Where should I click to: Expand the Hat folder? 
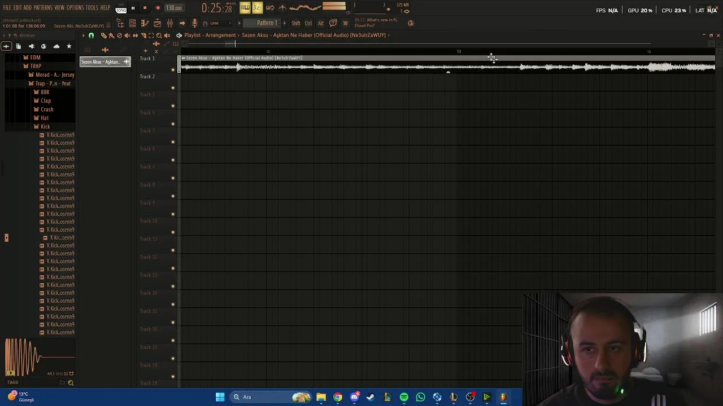click(42, 118)
